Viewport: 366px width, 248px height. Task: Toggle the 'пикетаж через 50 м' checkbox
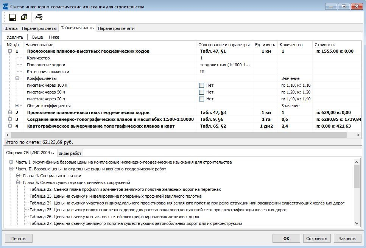click(201, 92)
